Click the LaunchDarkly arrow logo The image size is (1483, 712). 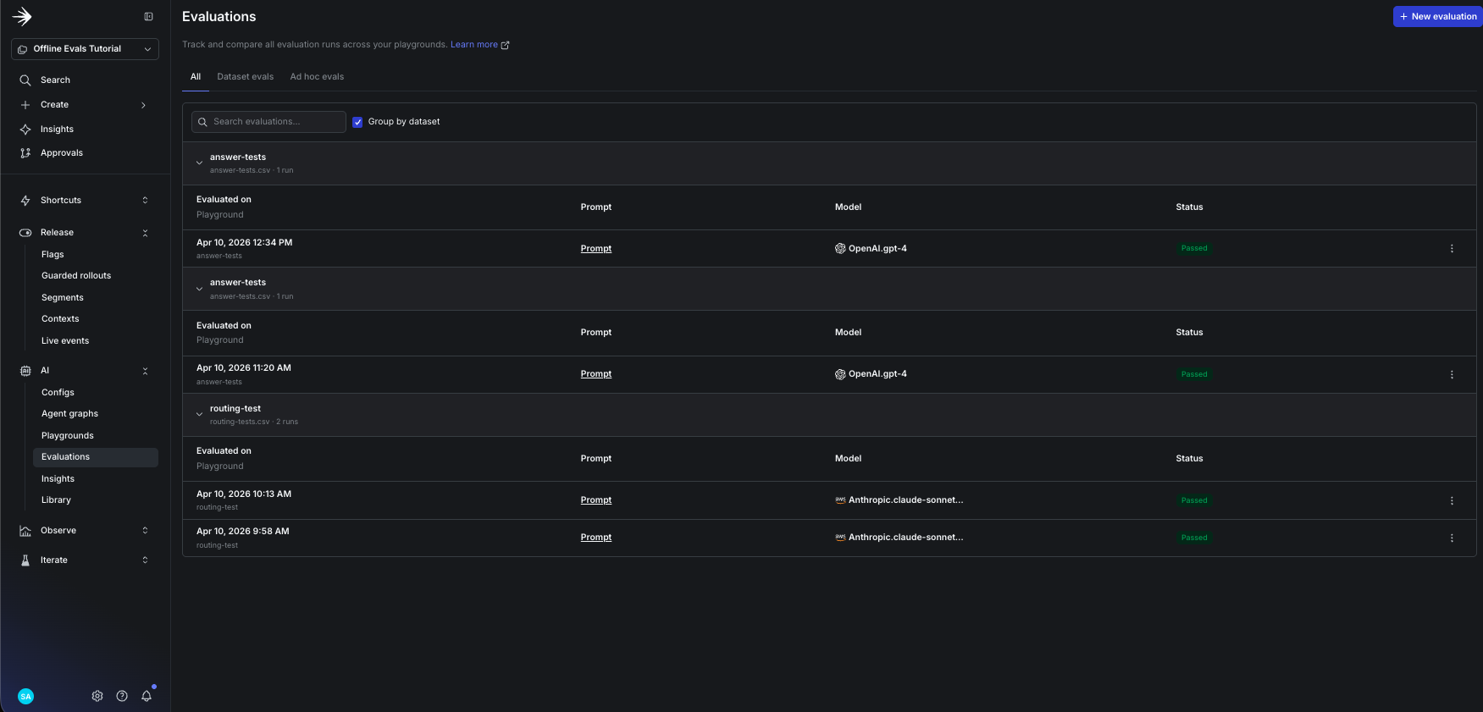(x=22, y=16)
